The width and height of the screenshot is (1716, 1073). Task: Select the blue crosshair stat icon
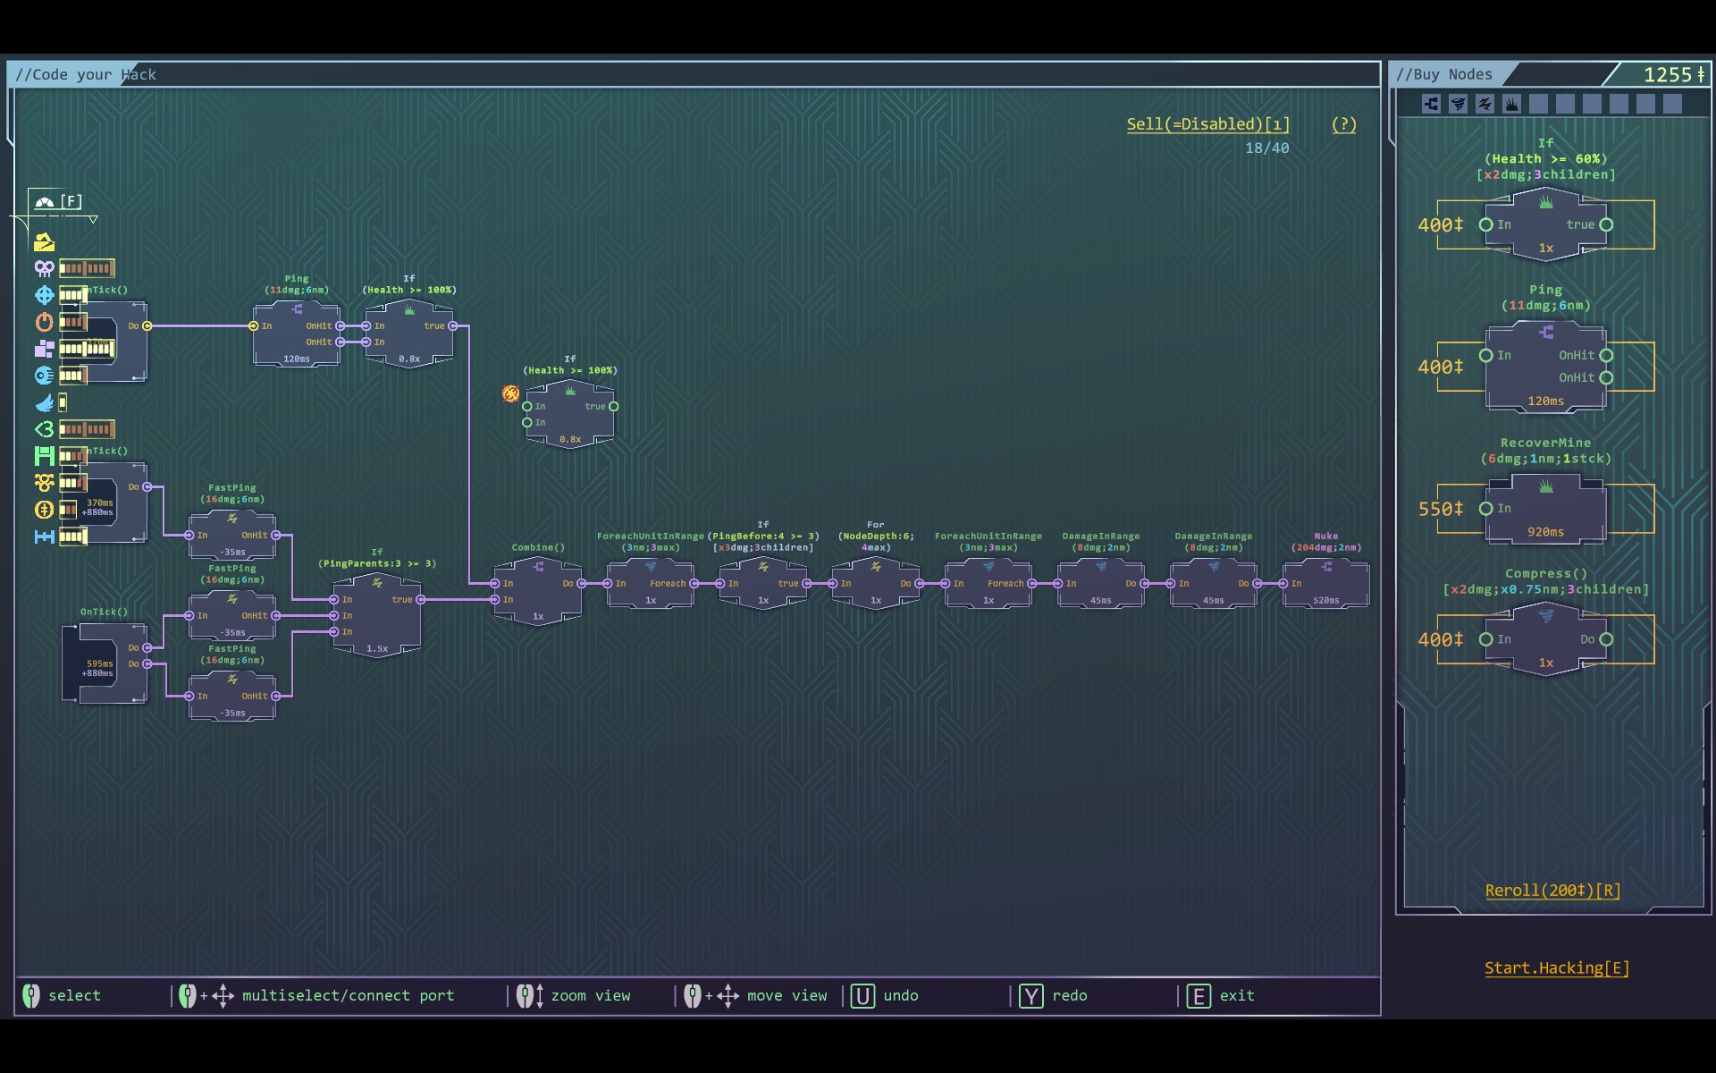pos(44,295)
